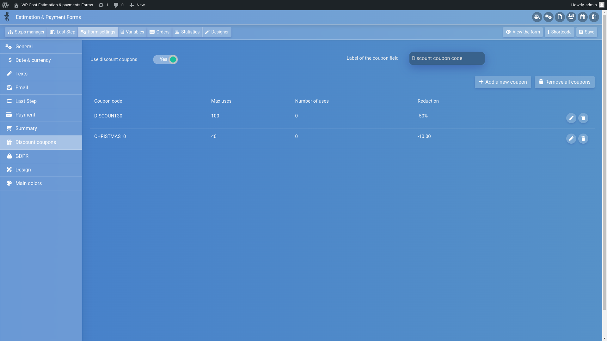
Task: Switch to the Variables tab
Action: [132, 32]
